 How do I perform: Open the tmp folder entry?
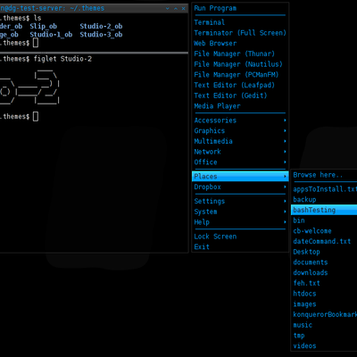pyautogui.click(x=324, y=336)
